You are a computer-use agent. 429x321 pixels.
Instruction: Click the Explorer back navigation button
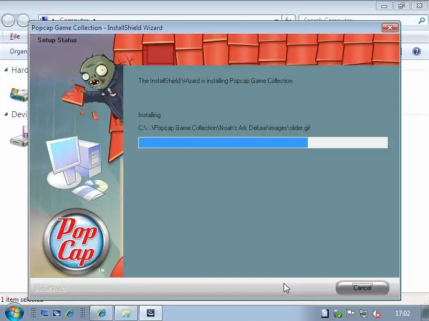click(x=8, y=20)
